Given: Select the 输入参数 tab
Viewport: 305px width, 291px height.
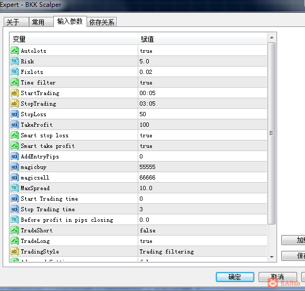Looking at the screenshot, I should pyautogui.click(x=70, y=22).
